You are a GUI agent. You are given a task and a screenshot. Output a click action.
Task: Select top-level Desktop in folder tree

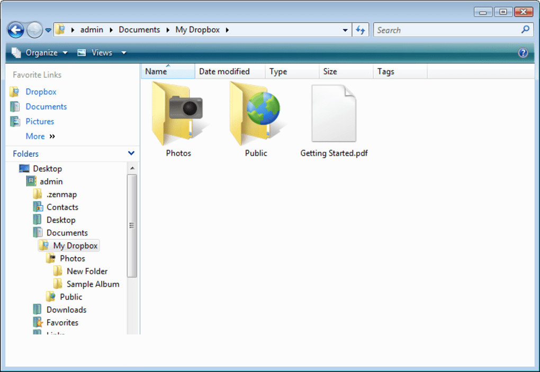point(47,169)
